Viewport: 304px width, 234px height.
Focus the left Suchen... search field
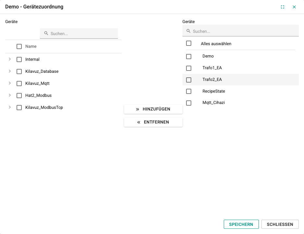click(x=79, y=33)
